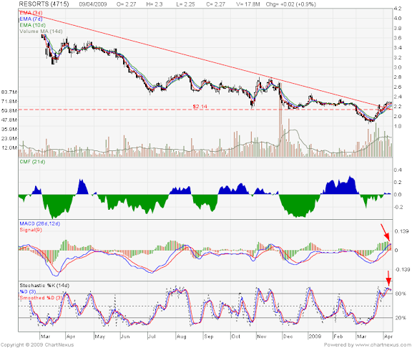This screenshot has width=412, height=348.
Task: Click the 0.139 MACD axis label
Action: tap(401, 231)
